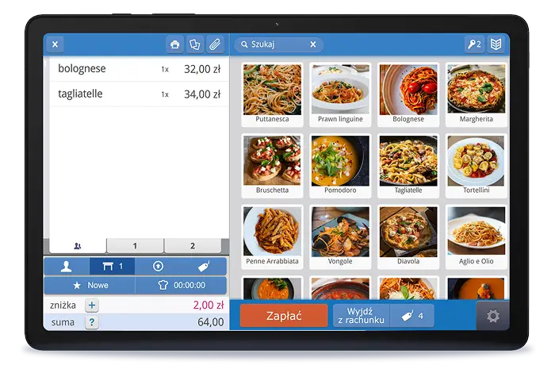Open the menu book icon at top right
Viewport: 555px width, 377px height.
(x=496, y=44)
